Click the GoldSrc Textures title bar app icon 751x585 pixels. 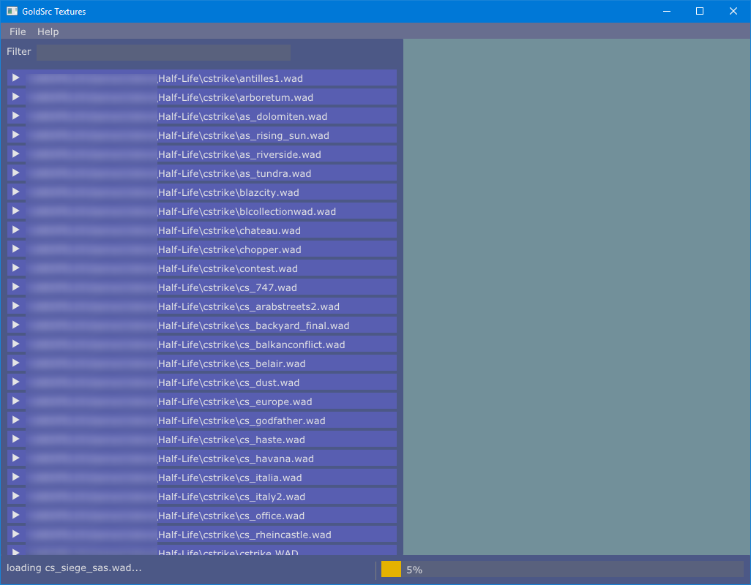[12, 11]
